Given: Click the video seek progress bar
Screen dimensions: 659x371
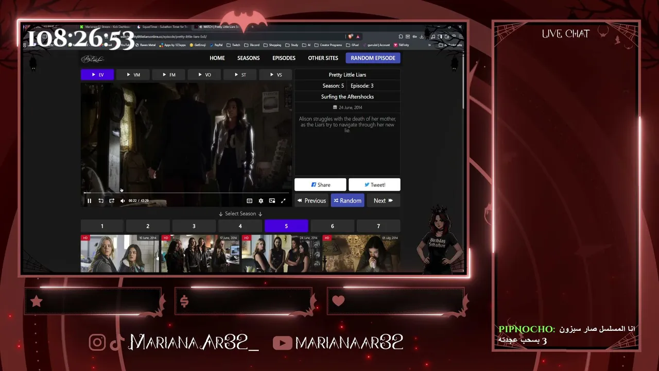Looking at the screenshot, I should 186,193.
